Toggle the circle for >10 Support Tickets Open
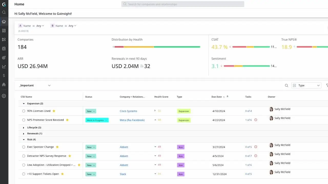The width and height of the screenshot is (328, 184). [24, 174]
